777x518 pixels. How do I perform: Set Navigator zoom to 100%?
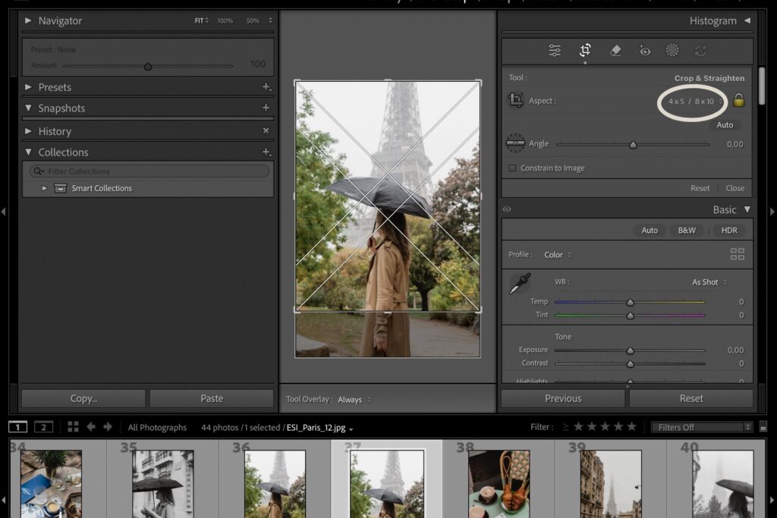(225, 20)
